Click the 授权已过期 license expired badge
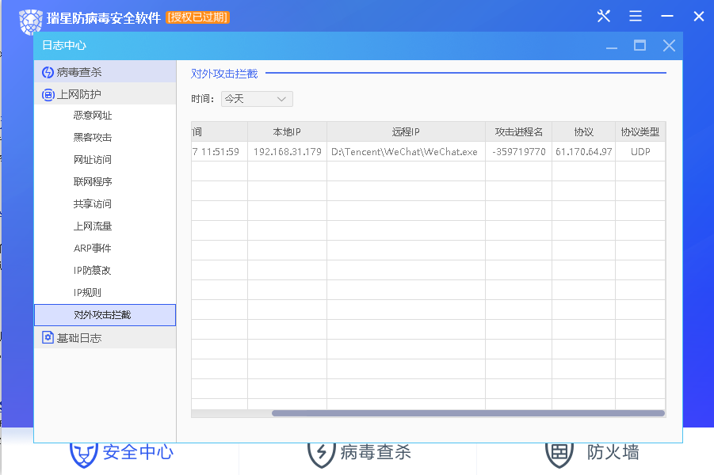The image size is (714, 475). pos(197,17)
